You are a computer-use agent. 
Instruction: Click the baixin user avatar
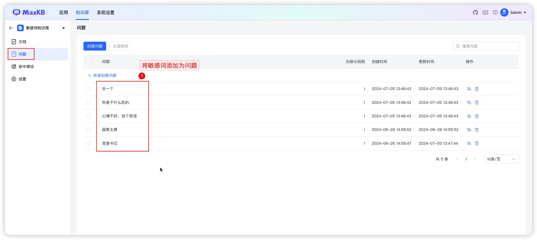pyautogui.click(x=504, y=12)
